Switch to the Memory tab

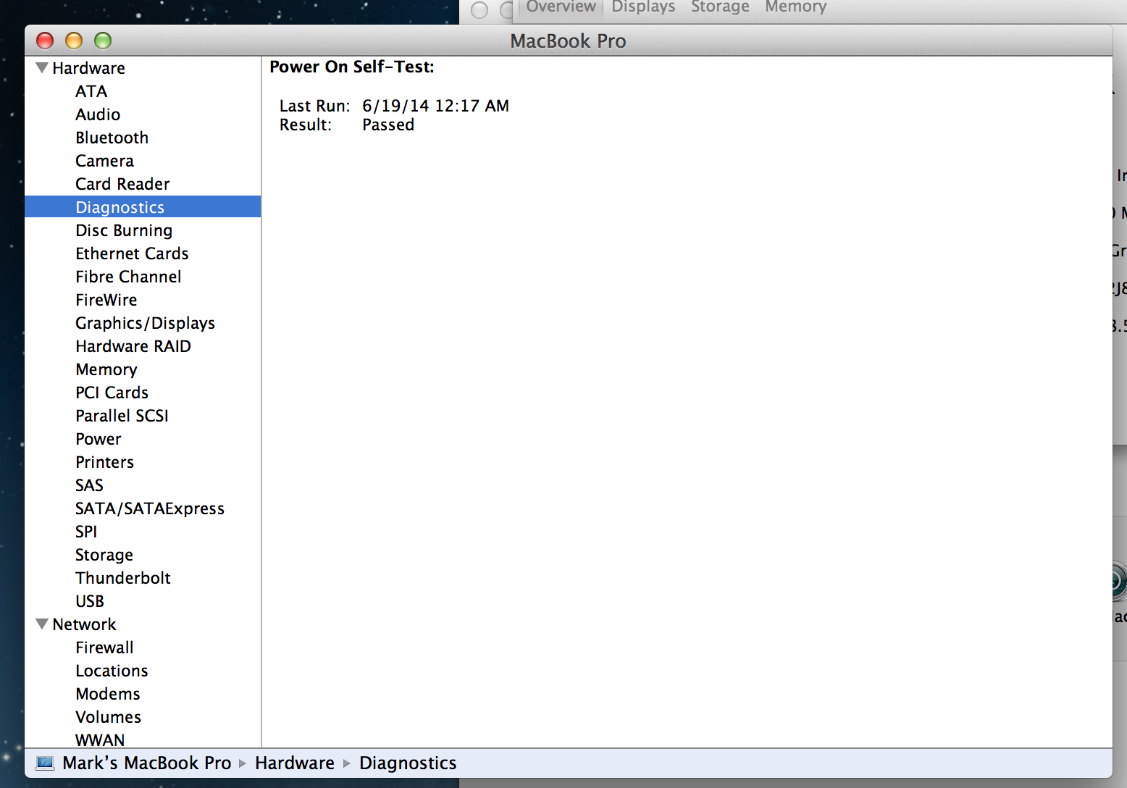(x=795, y=7)
